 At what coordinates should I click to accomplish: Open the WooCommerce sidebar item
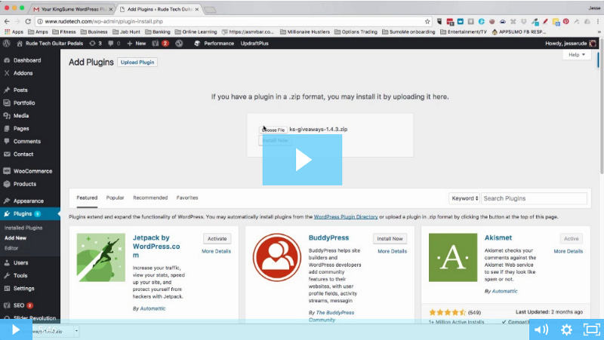32,171
